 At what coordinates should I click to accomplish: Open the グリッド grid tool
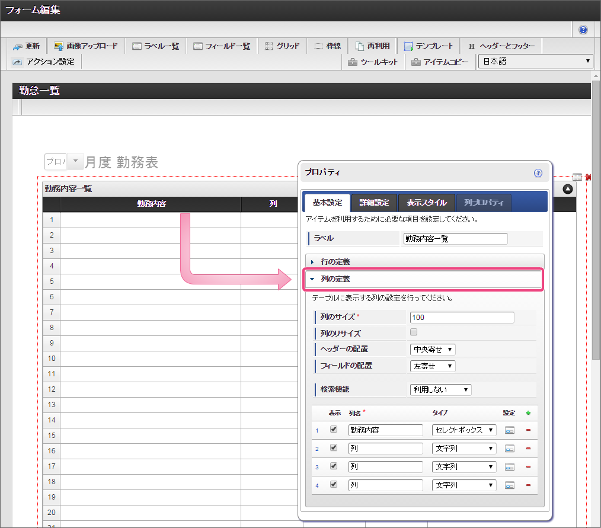282,46
